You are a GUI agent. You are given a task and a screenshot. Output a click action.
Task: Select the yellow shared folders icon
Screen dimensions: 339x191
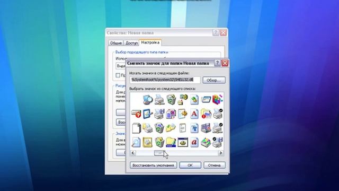(x=171, y=128)
